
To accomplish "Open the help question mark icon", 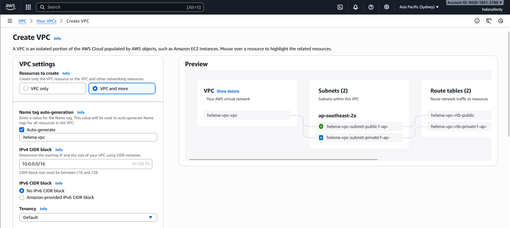I will tap(371, 7).
